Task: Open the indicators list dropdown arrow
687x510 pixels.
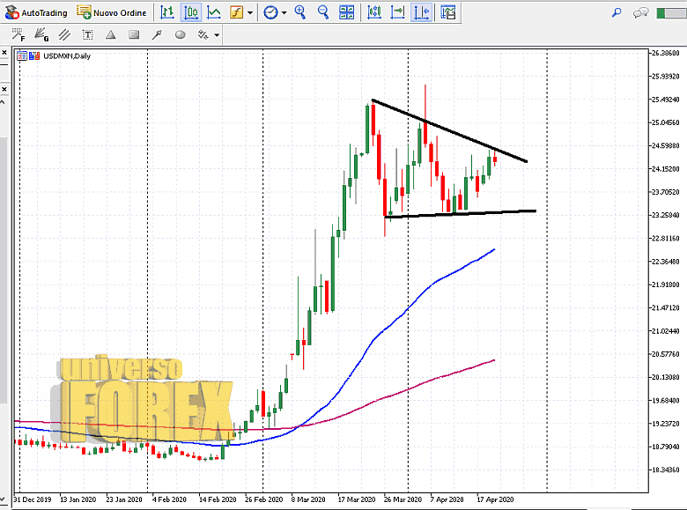Action: (251, 13)
